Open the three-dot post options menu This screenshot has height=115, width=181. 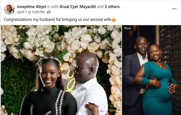click(x=174, y=9)
